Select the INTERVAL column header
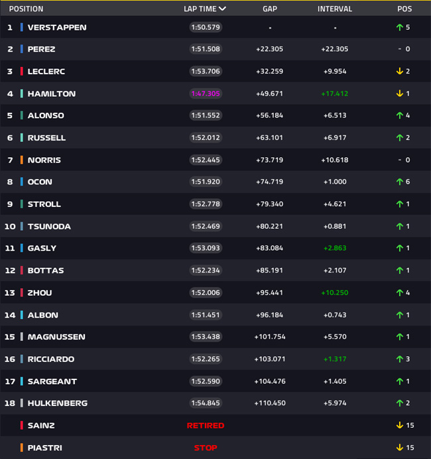The height and width of the screenshot is (459, 431). click(335, 9)
